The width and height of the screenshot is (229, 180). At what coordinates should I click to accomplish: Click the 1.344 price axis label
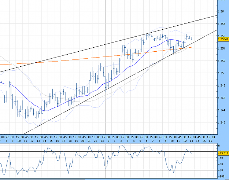tap(222, 110)
